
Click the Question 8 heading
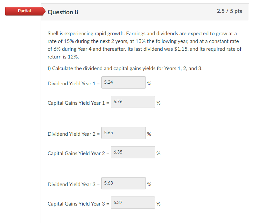click(x=63, y=12)
